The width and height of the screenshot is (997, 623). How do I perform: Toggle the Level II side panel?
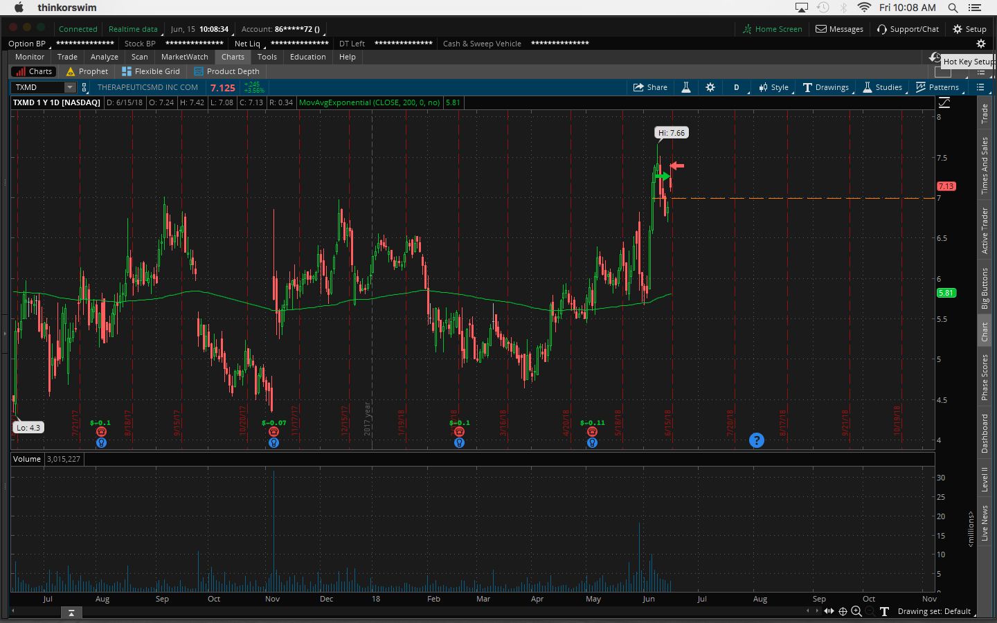(x=985, y=479)
